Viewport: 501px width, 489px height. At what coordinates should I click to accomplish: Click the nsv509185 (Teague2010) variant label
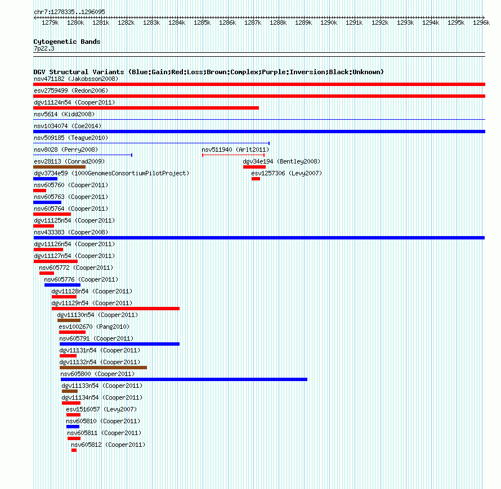[x=71, y=138]
